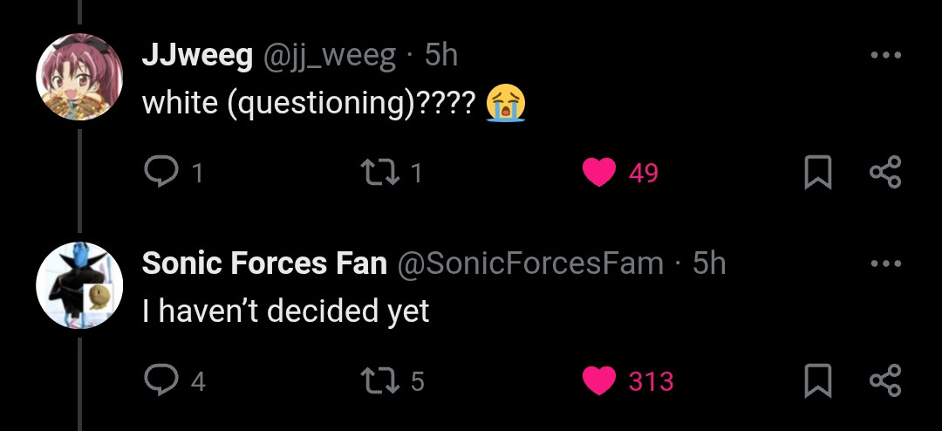The width and height of the screenshot is (942, 431).
Task: Open more options for JJweeg's tweet
Action: 885,55
